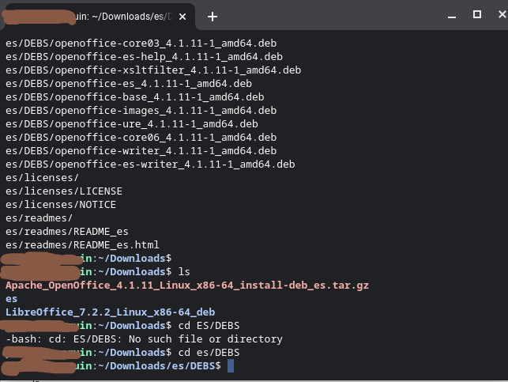
Task: Click the openoffice-xsltfilter_4.1.11-1_amd64.deb line
Action: pos(153,70)
